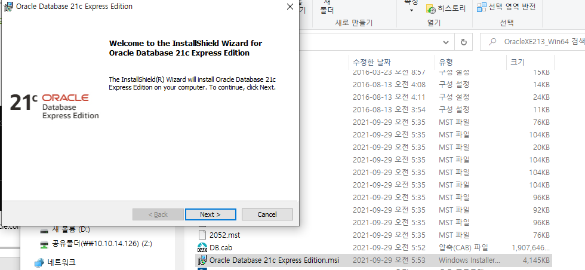
Task: Click the 92KB size cell
Action: point(541,210)
